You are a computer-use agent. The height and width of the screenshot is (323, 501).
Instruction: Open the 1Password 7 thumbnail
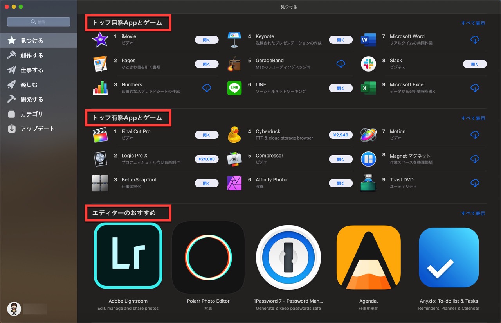[x=288, y=257]
